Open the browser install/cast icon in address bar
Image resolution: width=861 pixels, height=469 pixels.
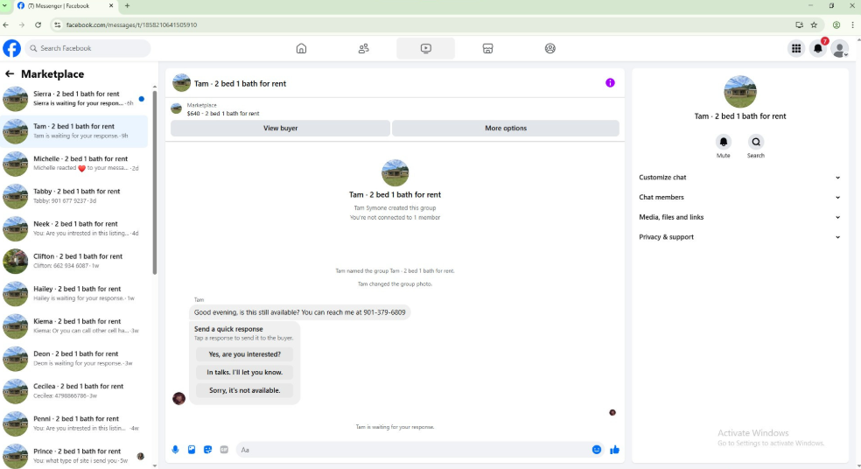(799, 24)
